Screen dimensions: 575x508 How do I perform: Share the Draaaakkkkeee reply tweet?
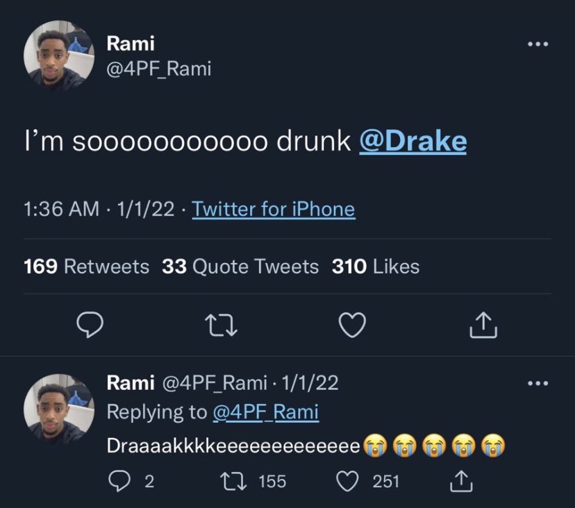[461, 481]
